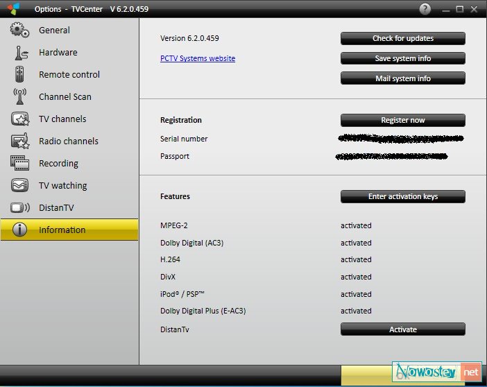Click the Information circle icon
The width and height of the screenshot is (487, 387).
point(20,230)
